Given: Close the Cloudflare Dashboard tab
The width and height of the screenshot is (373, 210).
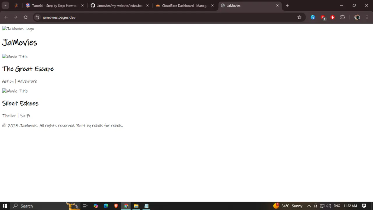Looking at the screenshot, I should 212,6.
